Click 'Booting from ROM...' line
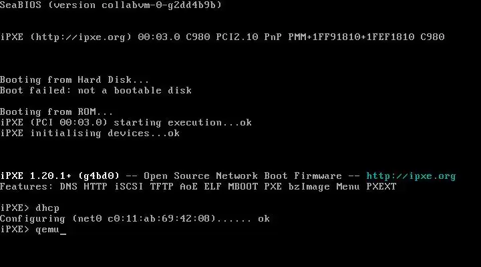Image resolution: width=481 pixels, height=267 pixels. [56, 112]
